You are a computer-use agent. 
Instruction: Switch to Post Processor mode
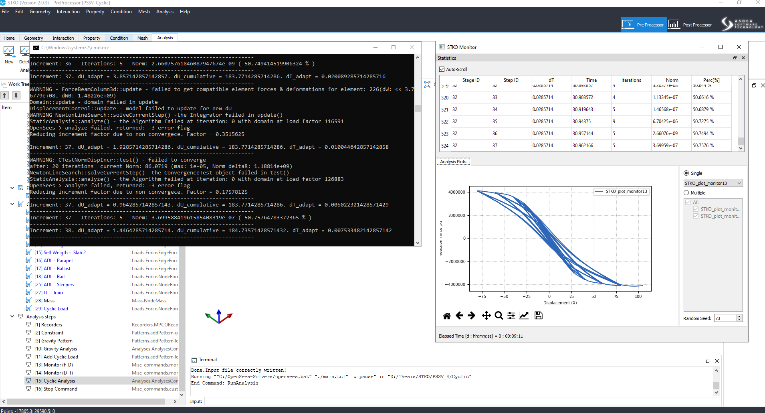pyautogui.click(x=690, y=24)
